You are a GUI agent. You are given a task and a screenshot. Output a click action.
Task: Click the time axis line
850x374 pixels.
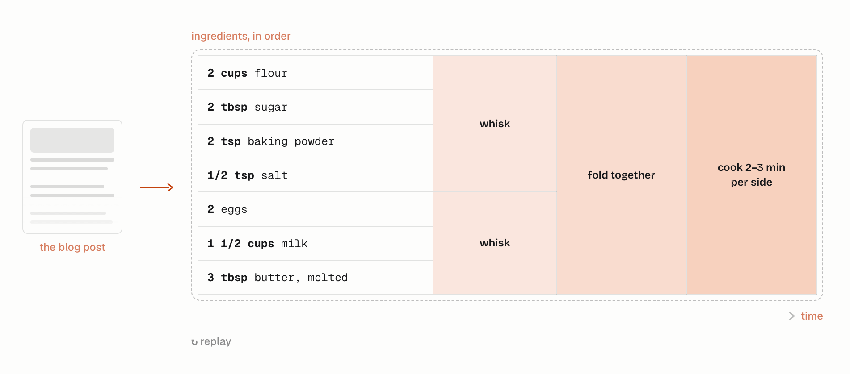(610, 316)
